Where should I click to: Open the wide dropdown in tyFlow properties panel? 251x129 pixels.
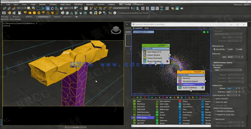coord(228,70)
